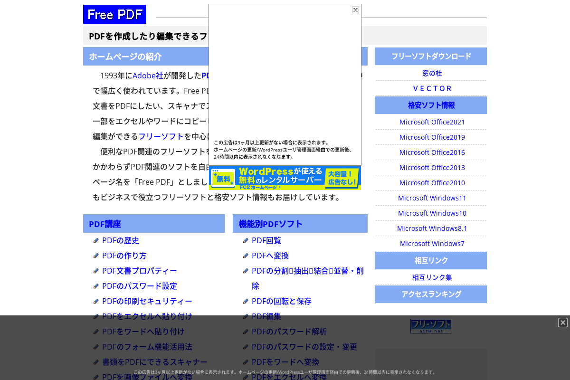Click pencil bullet beside PDFの歴史
The image size is (570, 380).
(96, 240)
